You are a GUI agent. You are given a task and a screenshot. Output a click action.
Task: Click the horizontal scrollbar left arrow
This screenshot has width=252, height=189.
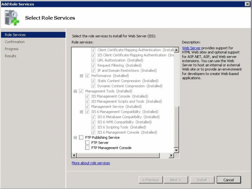[x=74, y=155]
